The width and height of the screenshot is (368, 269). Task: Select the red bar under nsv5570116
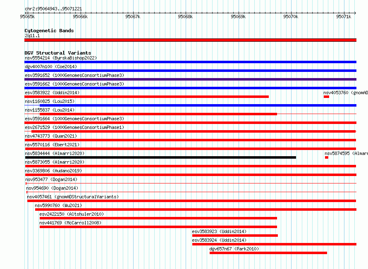(x=190, y=149)
